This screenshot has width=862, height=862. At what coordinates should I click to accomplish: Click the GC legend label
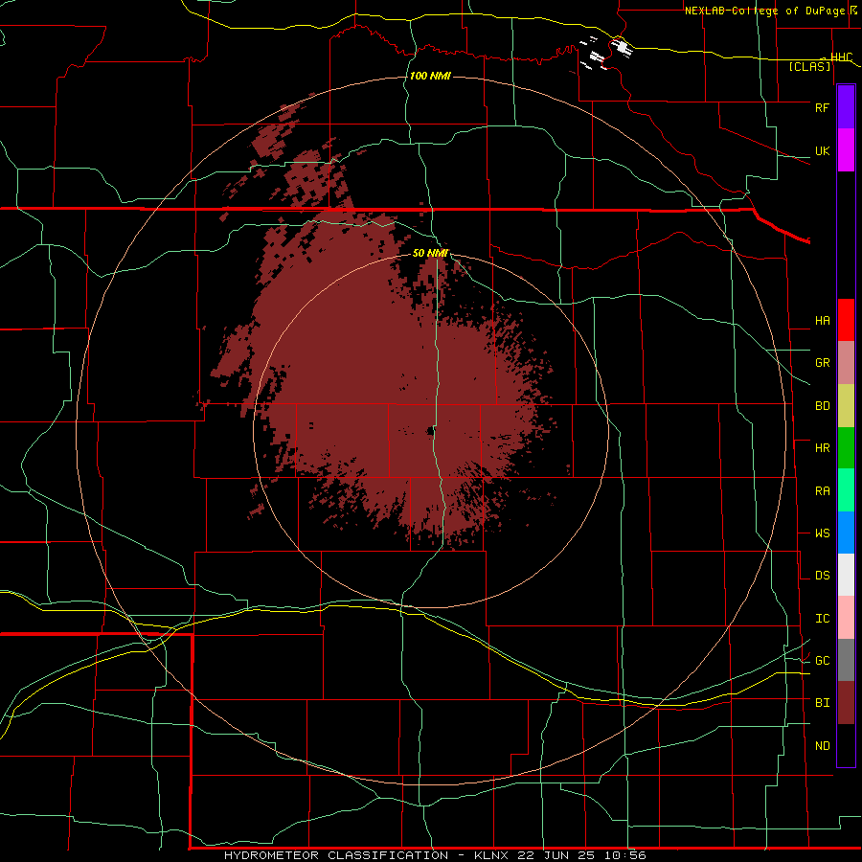click(822, 661)
